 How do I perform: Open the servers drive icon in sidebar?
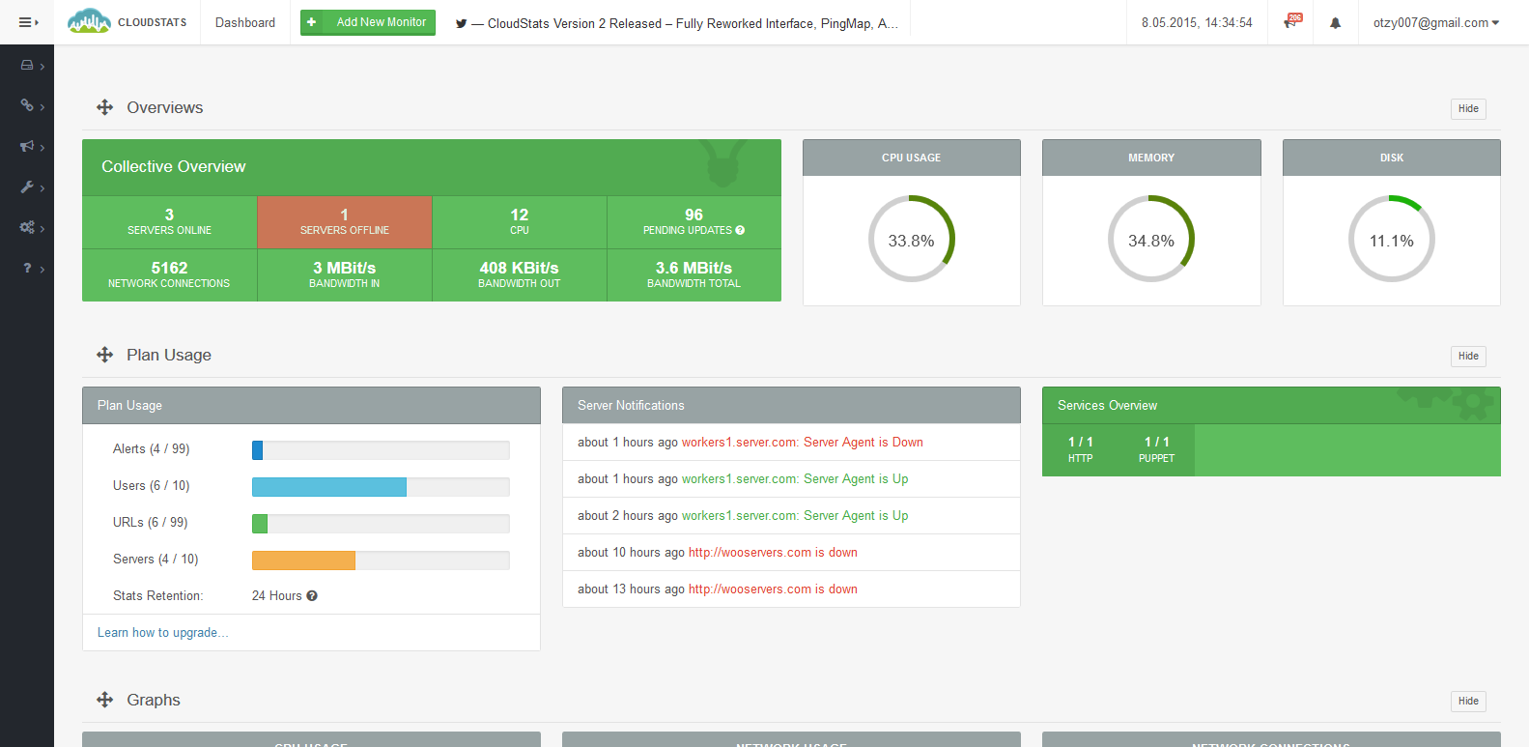pos(27,66)
